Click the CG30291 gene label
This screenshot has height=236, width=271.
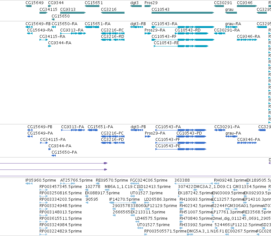tap(223, 3)
